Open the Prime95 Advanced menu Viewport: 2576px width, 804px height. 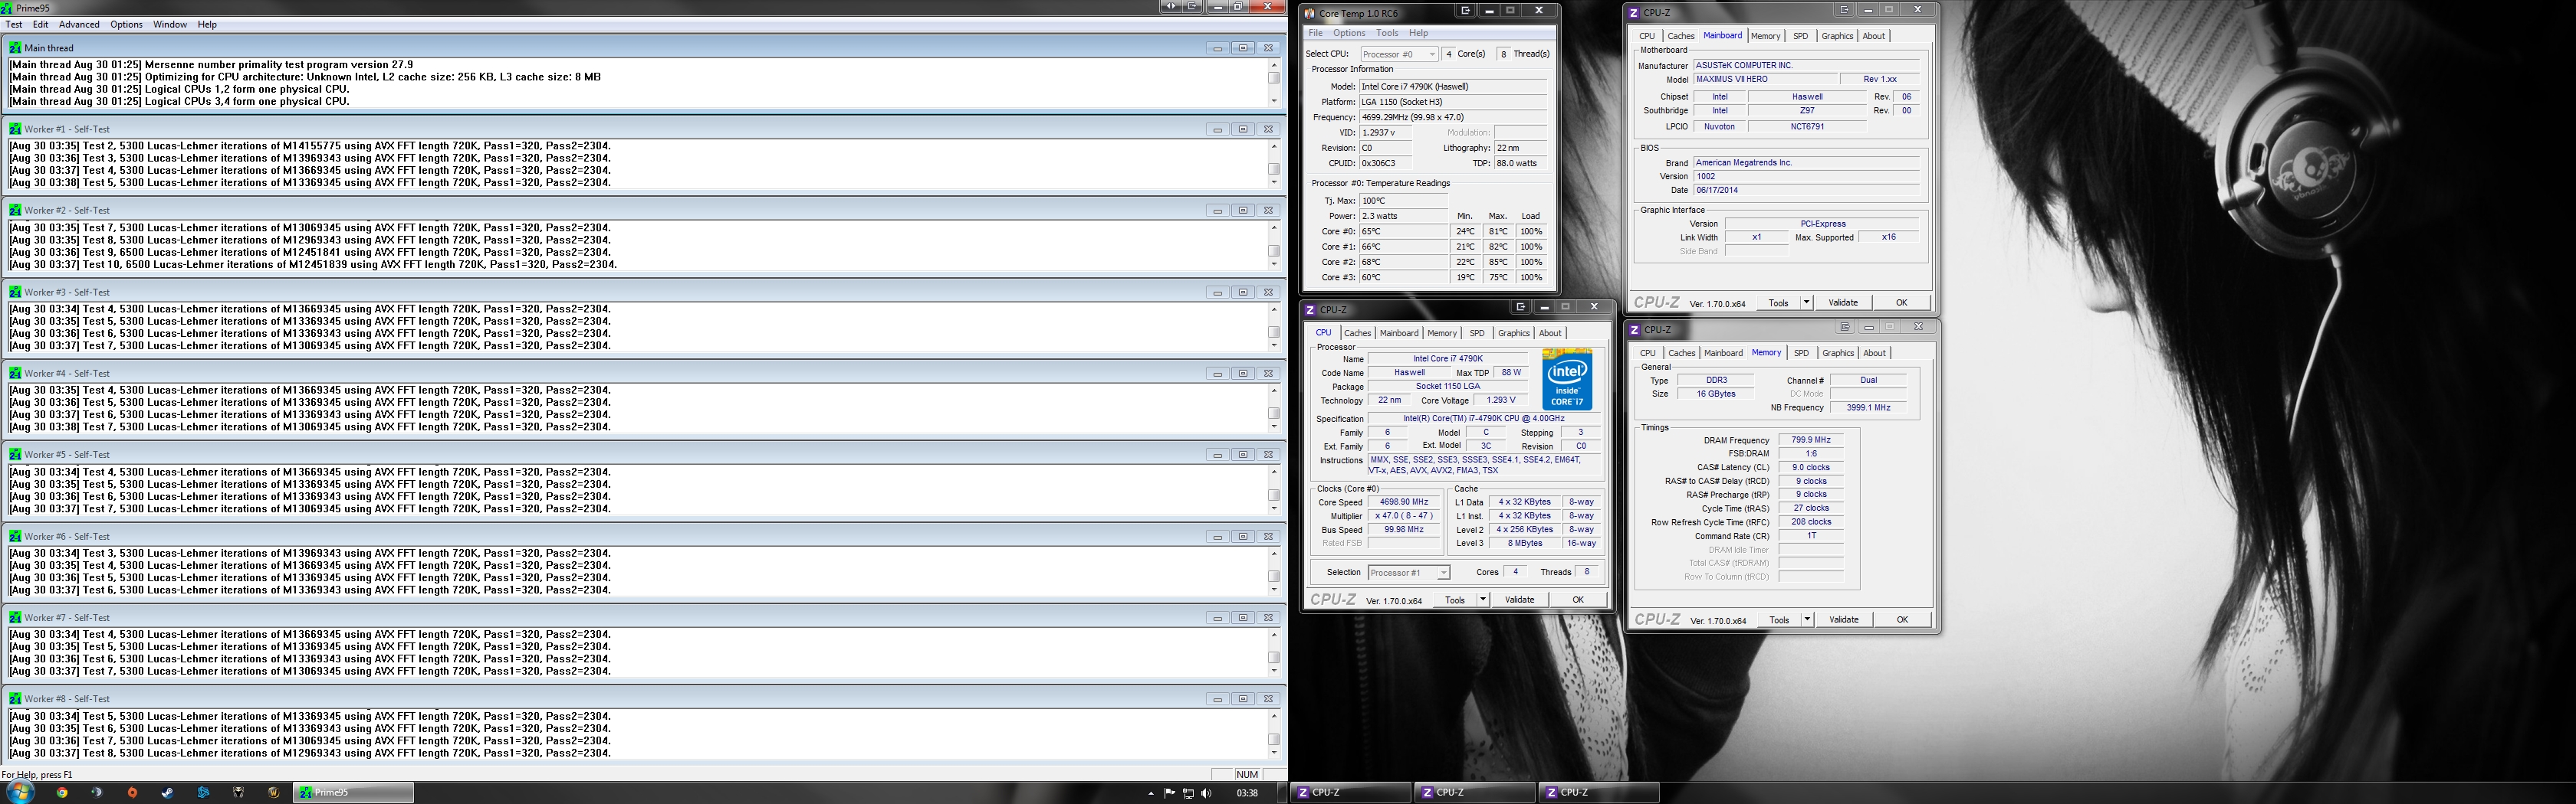[79, 24]
